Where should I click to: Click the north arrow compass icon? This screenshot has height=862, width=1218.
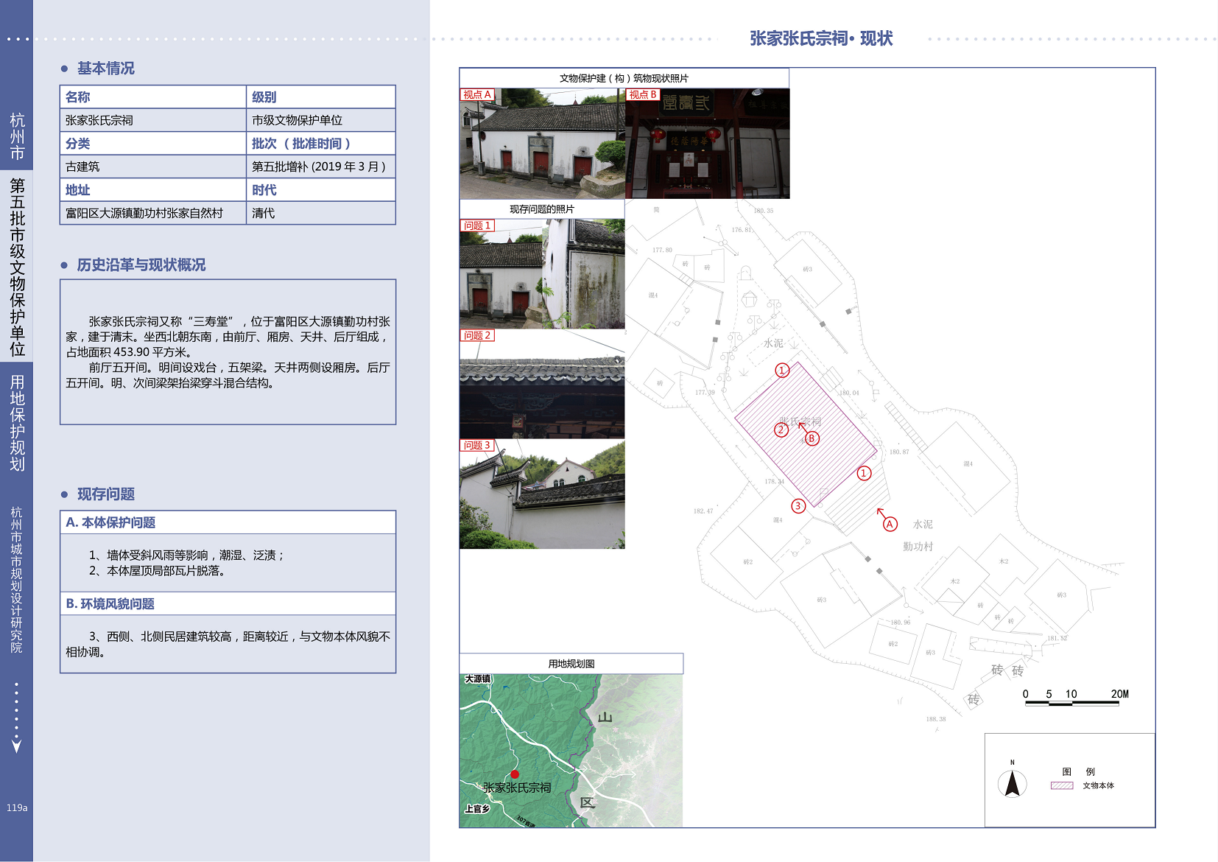tap(1012, 784)
